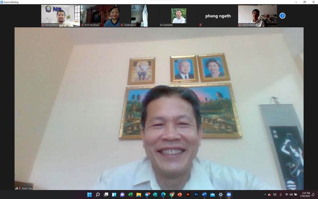Select Tona Chhom's video thumbnail
Viewport: 318px width, 199px height.
[61, 16]
